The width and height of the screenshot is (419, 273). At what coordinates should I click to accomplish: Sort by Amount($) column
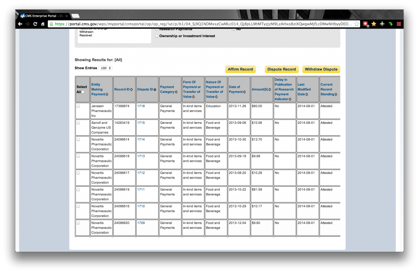pos(261,90)
